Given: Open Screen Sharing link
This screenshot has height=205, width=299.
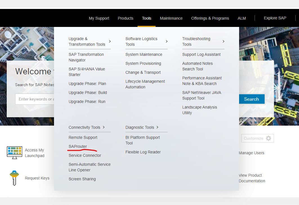Looking at the screenshot, I should (x=82, y=179).
